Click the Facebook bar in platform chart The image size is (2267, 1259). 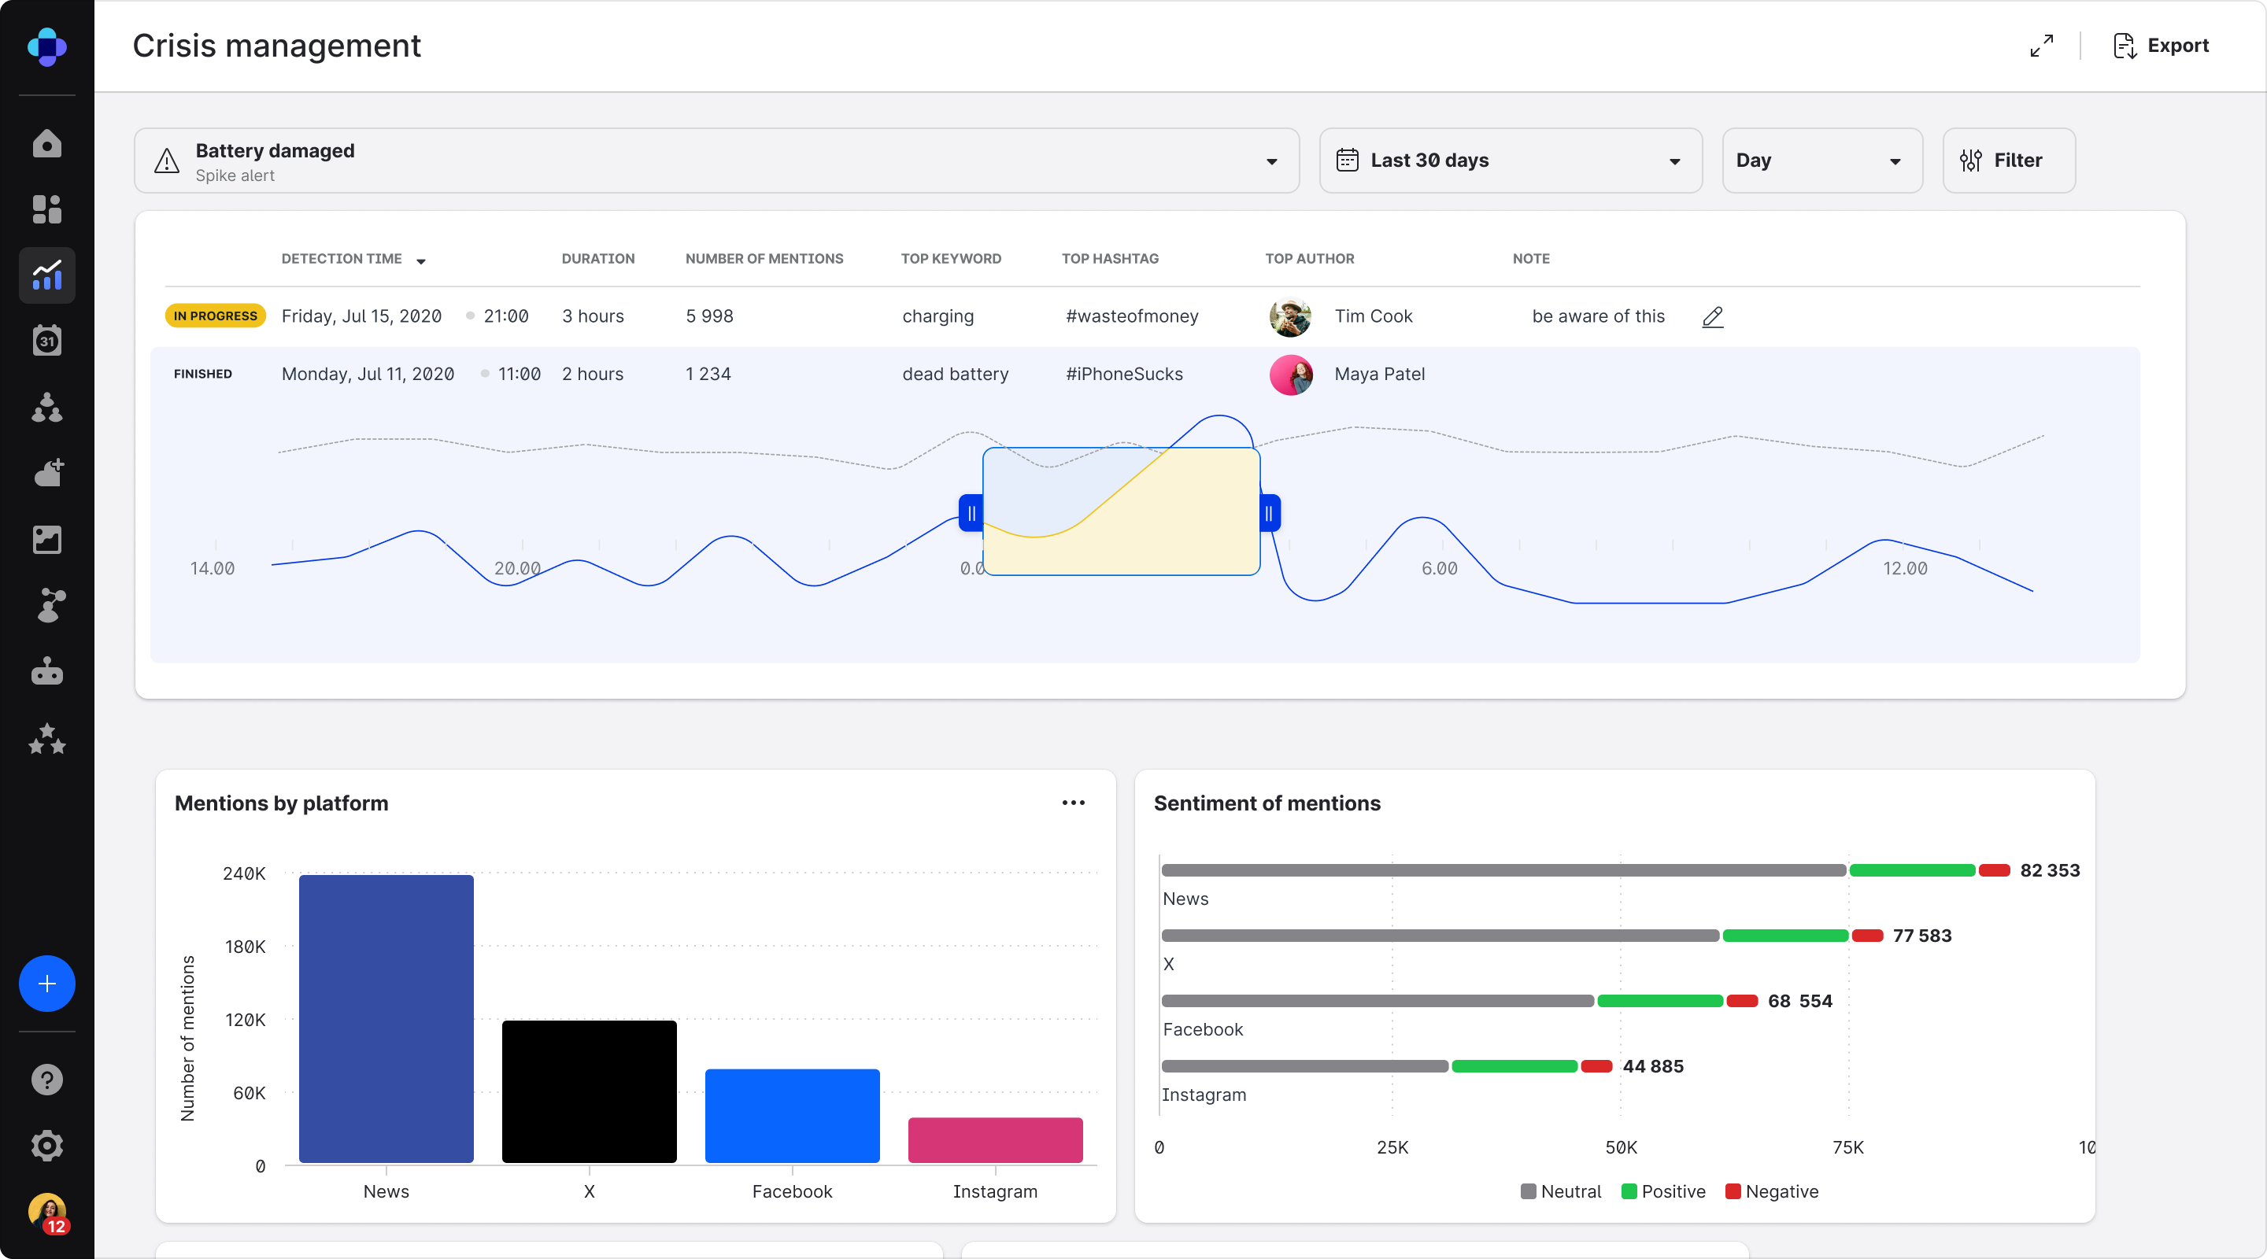pos(792,1116)
